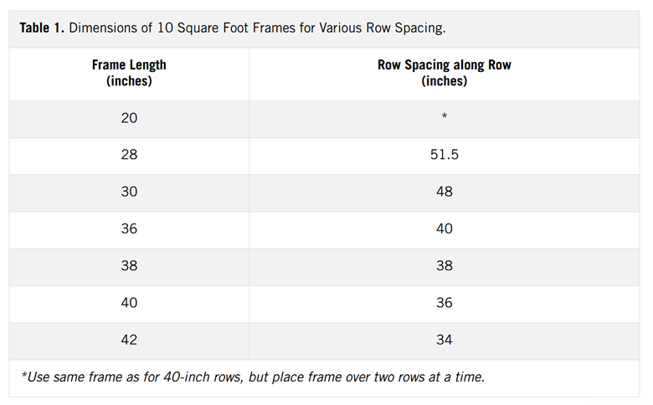Click the 38 in Frame Length column
Image resolution: width=653 pixels, height=405 pixels.
click(129, 265)
